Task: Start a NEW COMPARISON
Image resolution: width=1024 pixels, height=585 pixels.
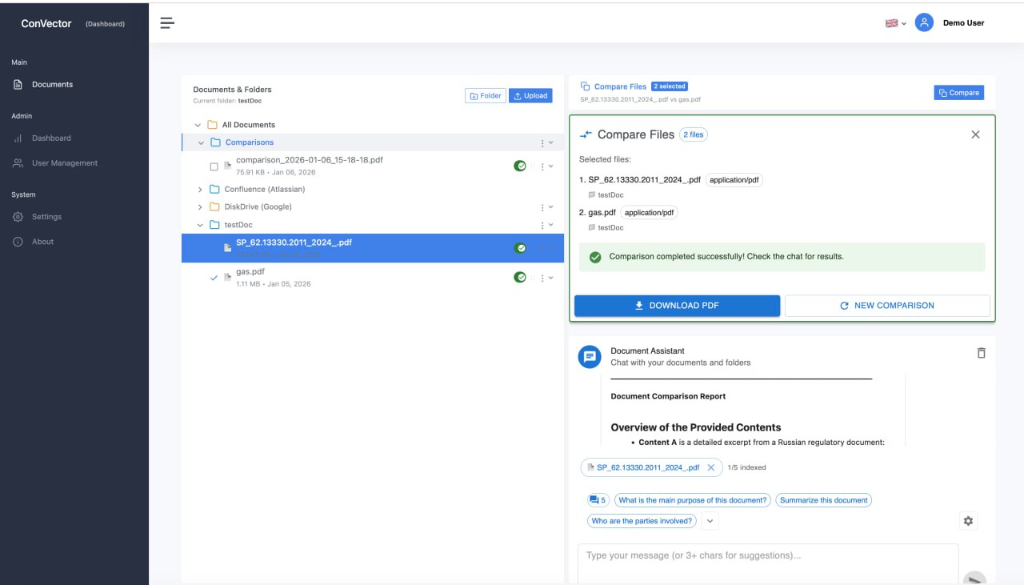Action: click(886, 306)
